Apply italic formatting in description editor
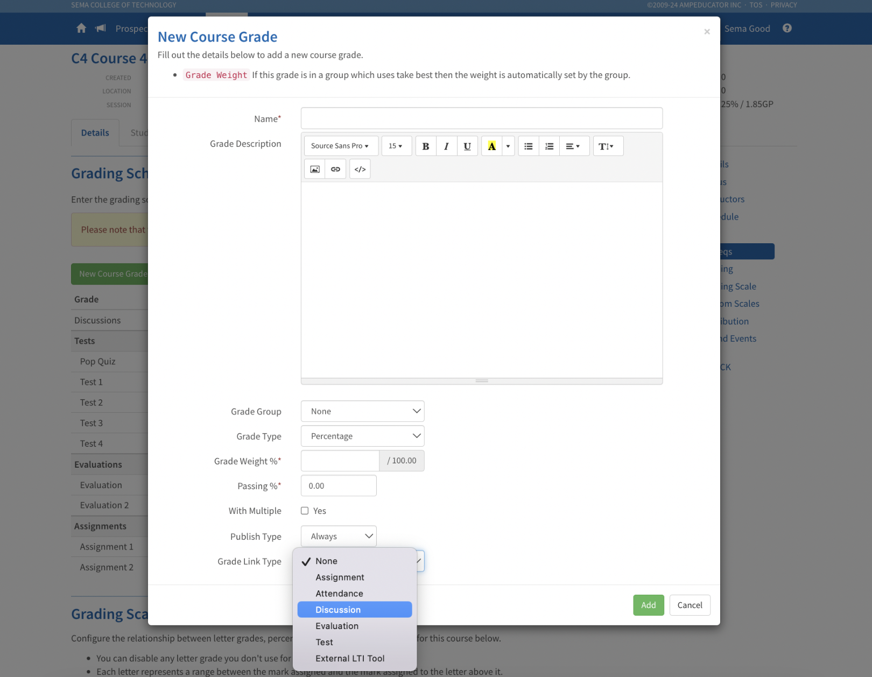 446,146
